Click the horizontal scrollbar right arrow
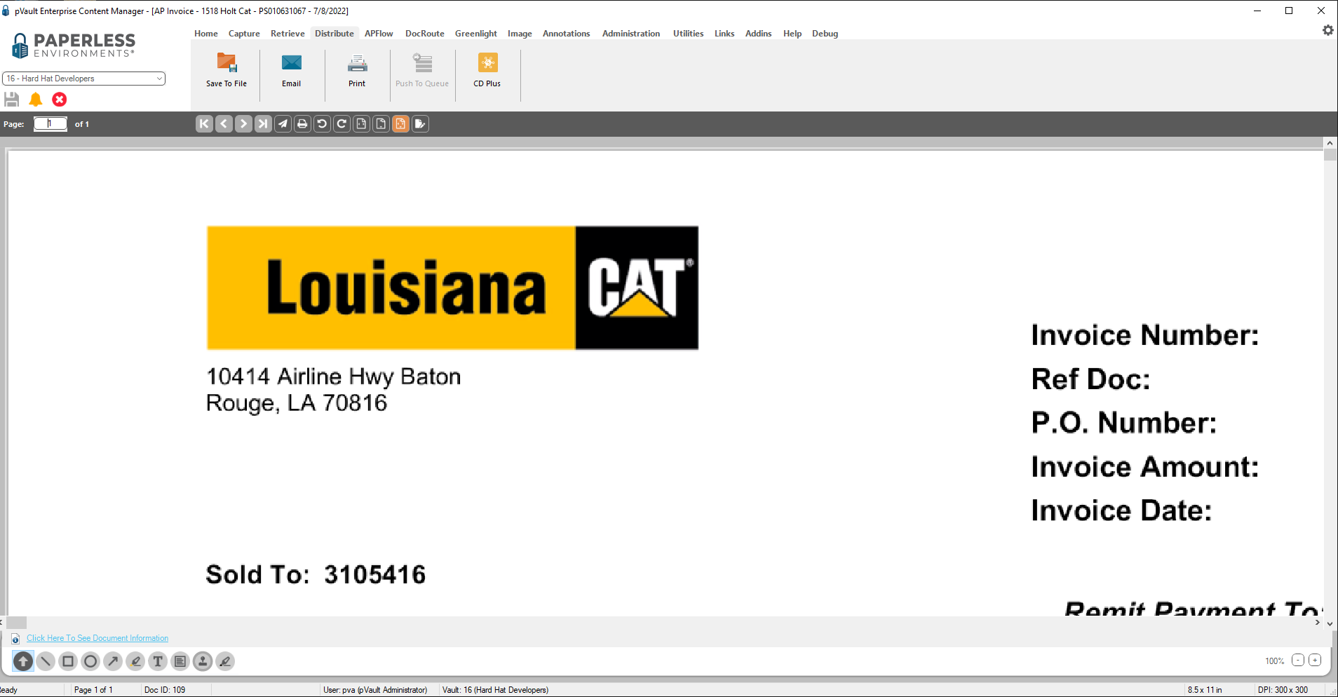The height and width of the screenshot is (697, 1338). pyautogui.click(x=1318, y=623)
